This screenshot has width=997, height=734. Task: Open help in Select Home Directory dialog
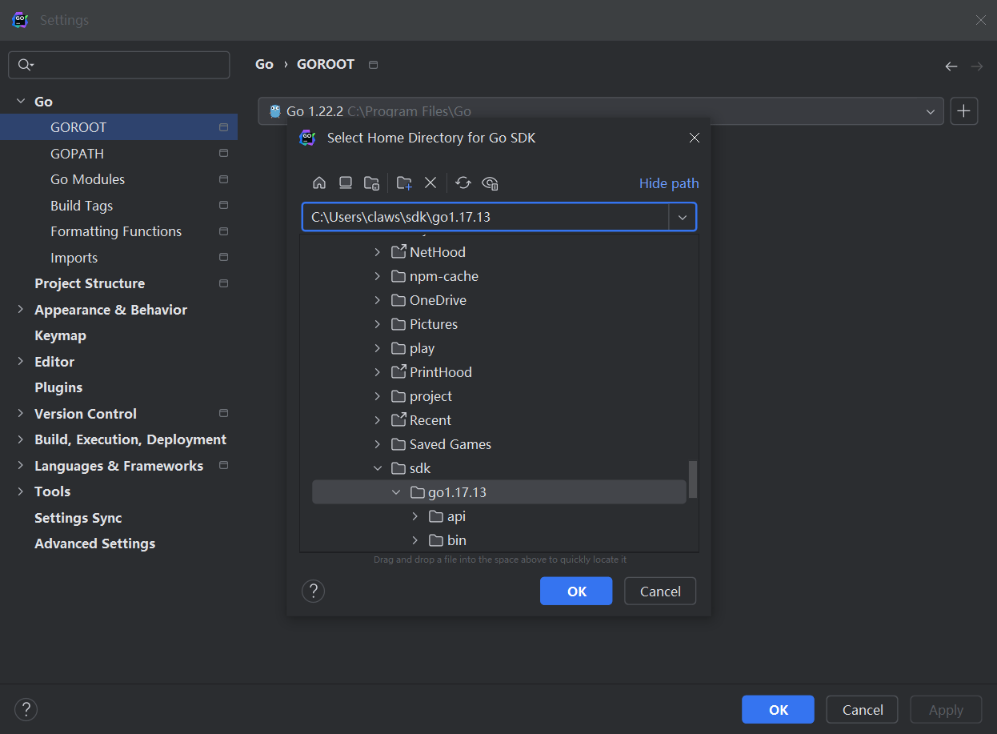313,592
